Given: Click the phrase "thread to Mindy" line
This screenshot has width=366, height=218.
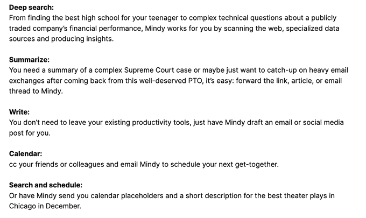Looking at the screenshot, I should (x=35, y=92).
